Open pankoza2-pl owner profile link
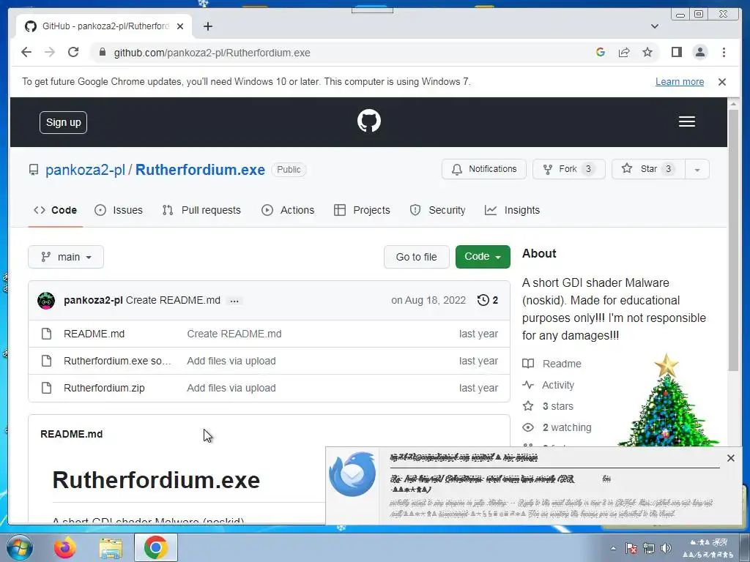750x562 pixels. coord(85,170)
